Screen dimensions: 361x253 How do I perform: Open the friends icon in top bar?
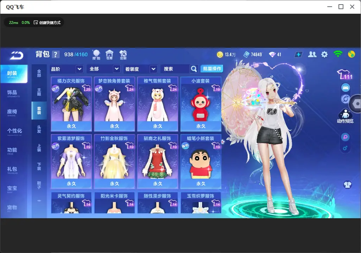[x=312, y=54]
